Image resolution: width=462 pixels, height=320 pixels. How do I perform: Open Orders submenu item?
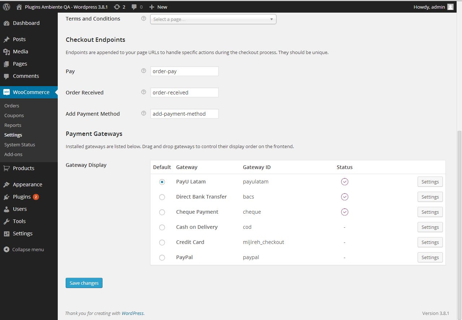coord(12,106)
